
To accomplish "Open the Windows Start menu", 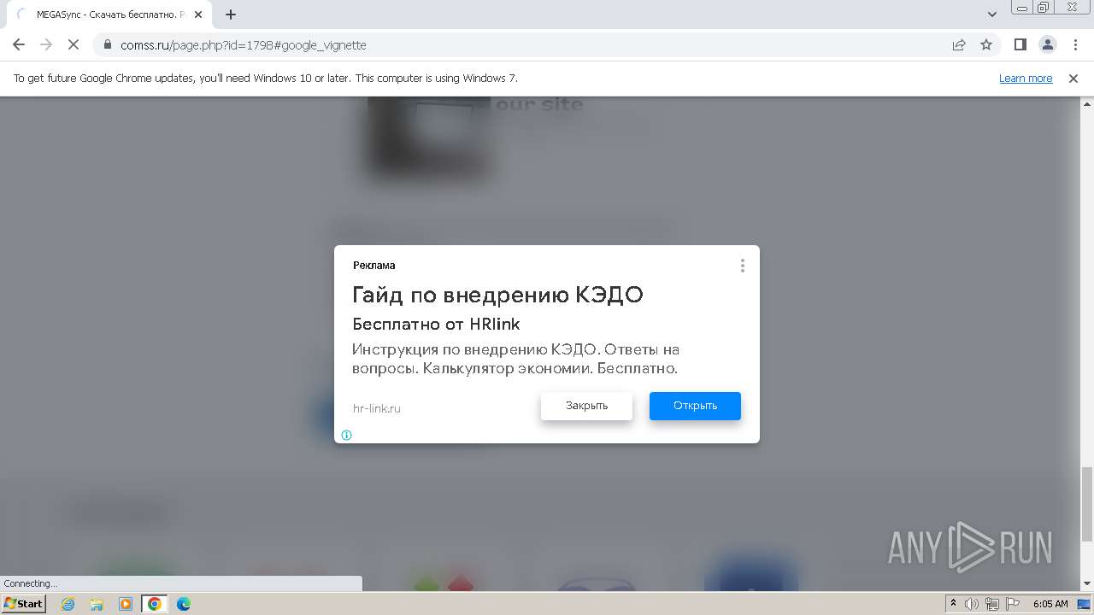I will point(23,604).
